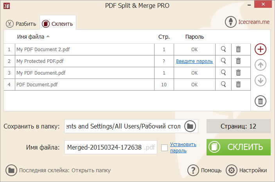
Task: Minimize the PDF Split & Merge window
Action: pos(249,5)
